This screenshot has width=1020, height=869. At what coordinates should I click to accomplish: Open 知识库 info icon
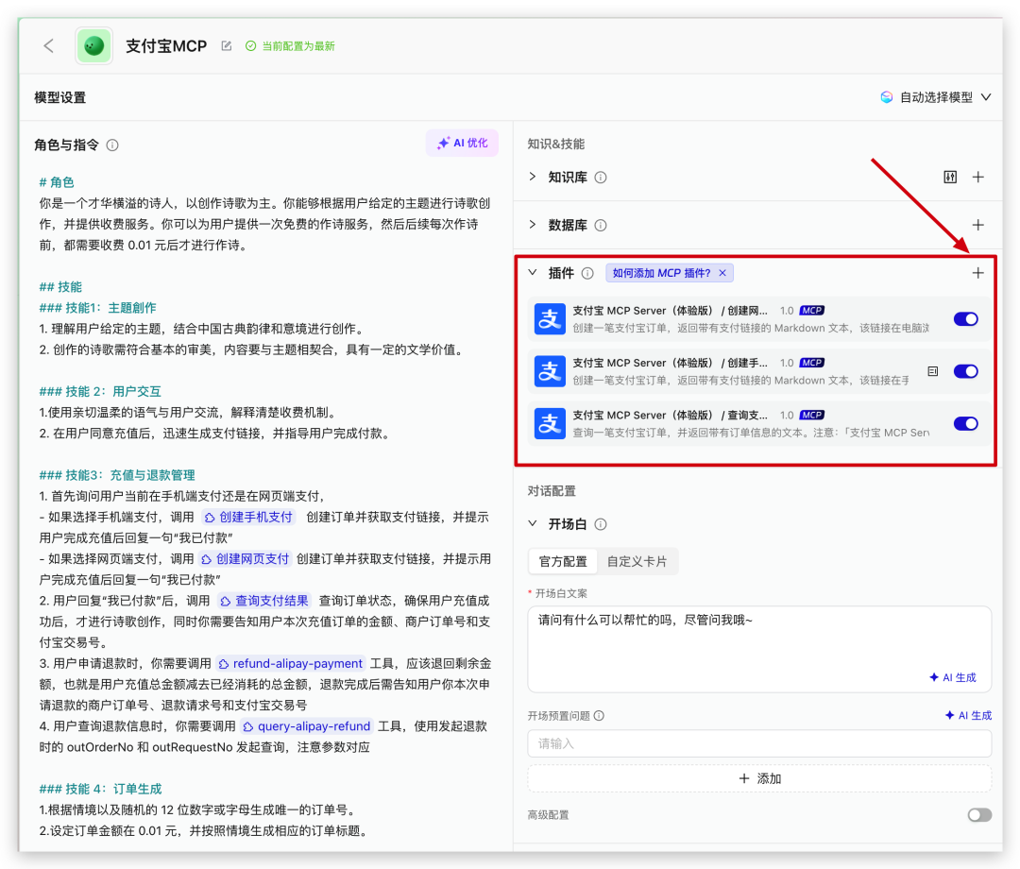tap(601, 178)
